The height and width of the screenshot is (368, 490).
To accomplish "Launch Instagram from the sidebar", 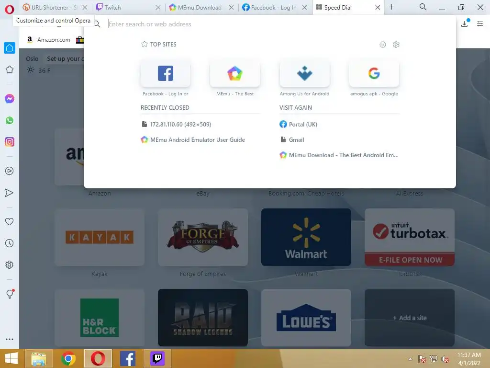I will click(10, 142).
